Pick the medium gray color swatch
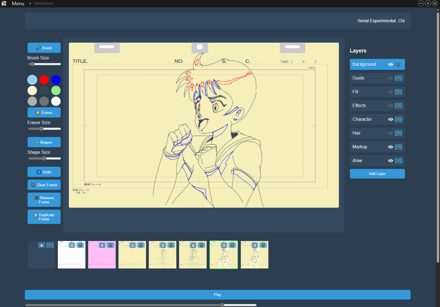 tap(44, 101)
